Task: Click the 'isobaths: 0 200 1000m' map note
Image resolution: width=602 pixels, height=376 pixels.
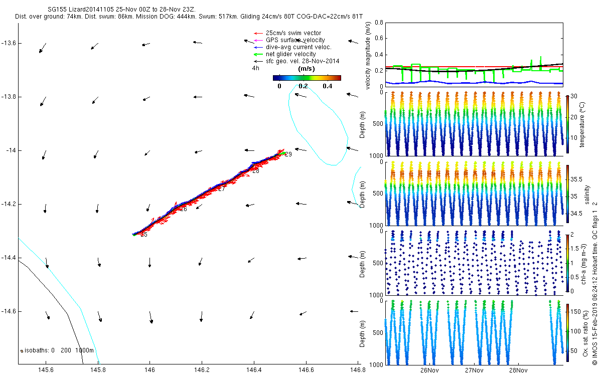Action: (57, 350)
